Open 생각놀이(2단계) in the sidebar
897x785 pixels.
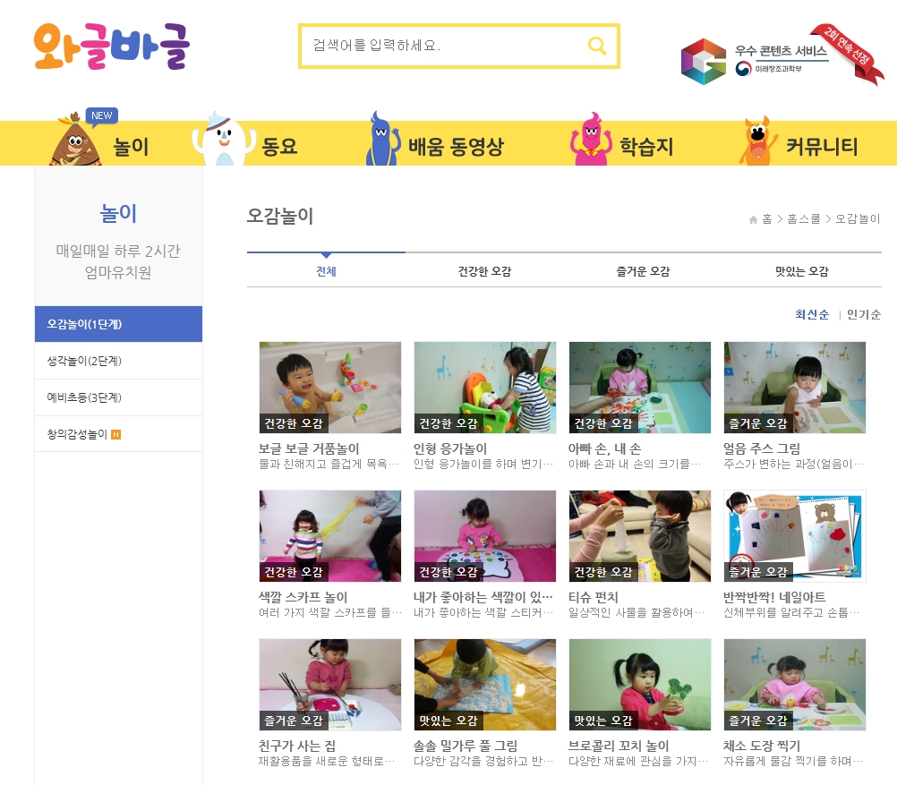coord(118,361)
